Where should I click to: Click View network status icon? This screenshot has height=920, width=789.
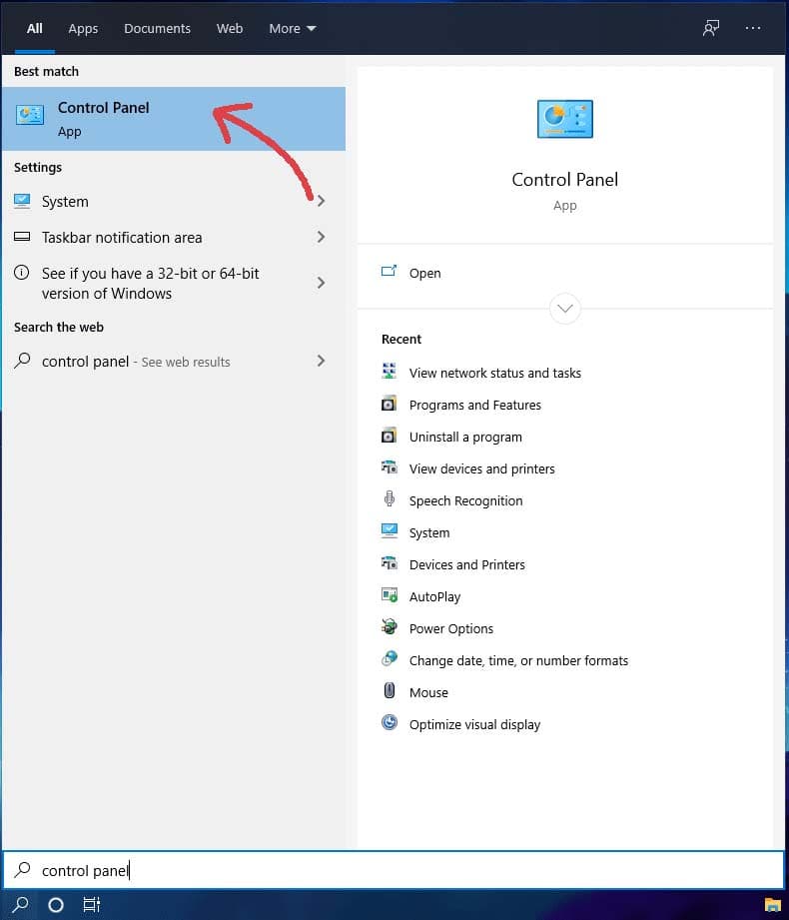389,371
